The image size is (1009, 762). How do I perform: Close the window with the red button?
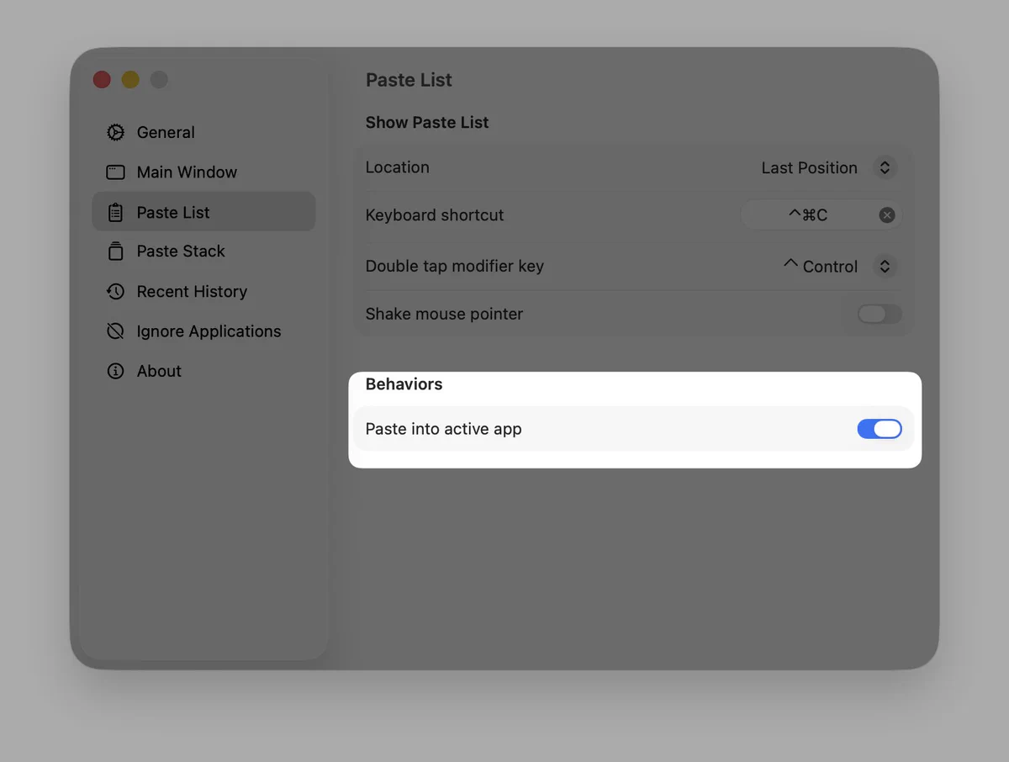(x=102, y=80)
